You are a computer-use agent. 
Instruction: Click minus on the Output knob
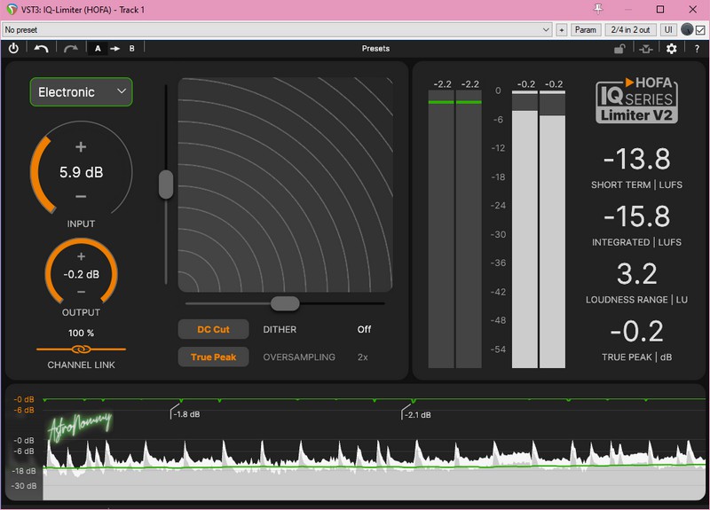[81, 292]
